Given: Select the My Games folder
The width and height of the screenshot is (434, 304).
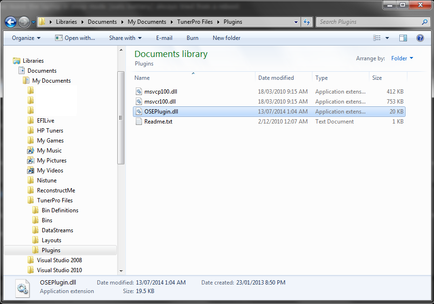Looking at the screenshot, I should click(50, 141).
